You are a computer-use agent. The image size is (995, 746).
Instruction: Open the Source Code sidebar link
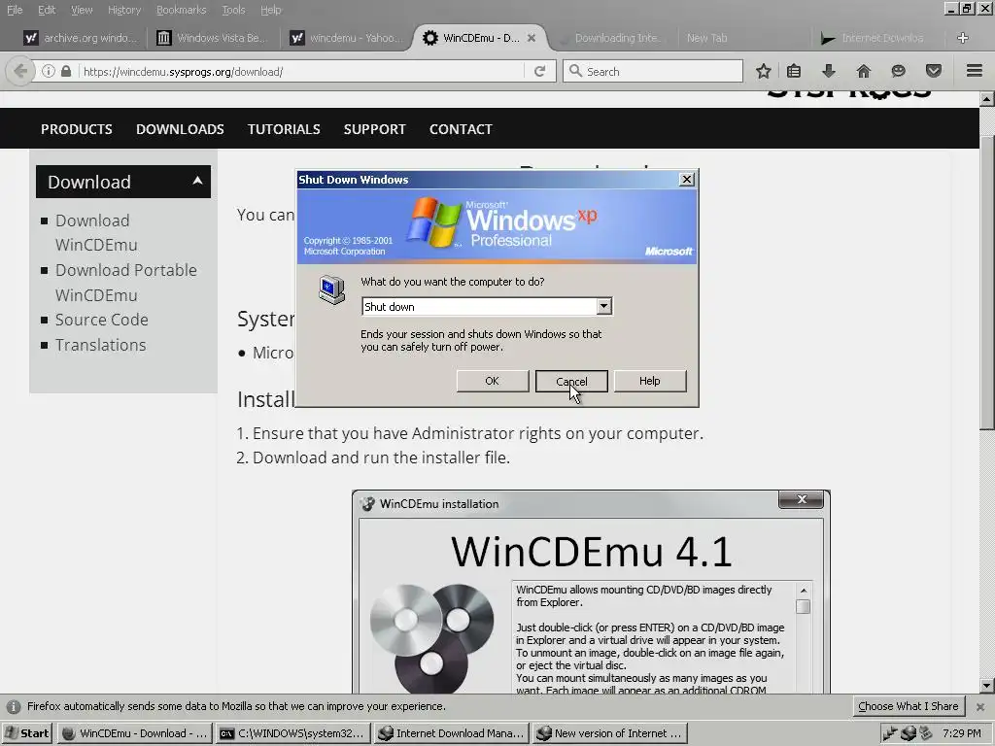pyautogui.click(x=101, y=319)
